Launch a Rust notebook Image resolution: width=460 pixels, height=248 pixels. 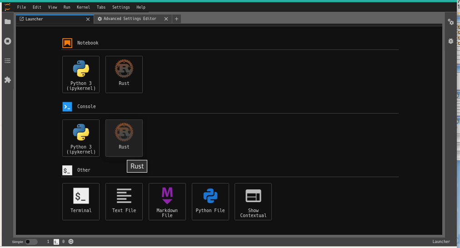[x=124, y=74]
